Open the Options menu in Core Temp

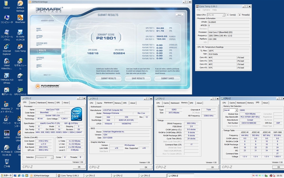206,10
